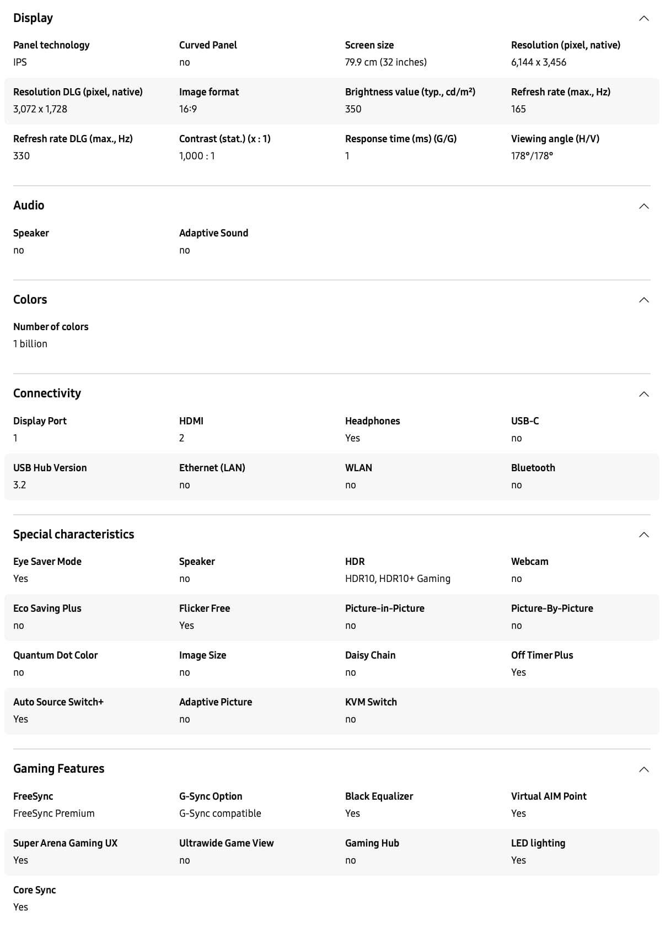The width and height of the screenshot is (665, 927).
Task: Collapse the Gaming Features chevron
Action: point(643,769)
